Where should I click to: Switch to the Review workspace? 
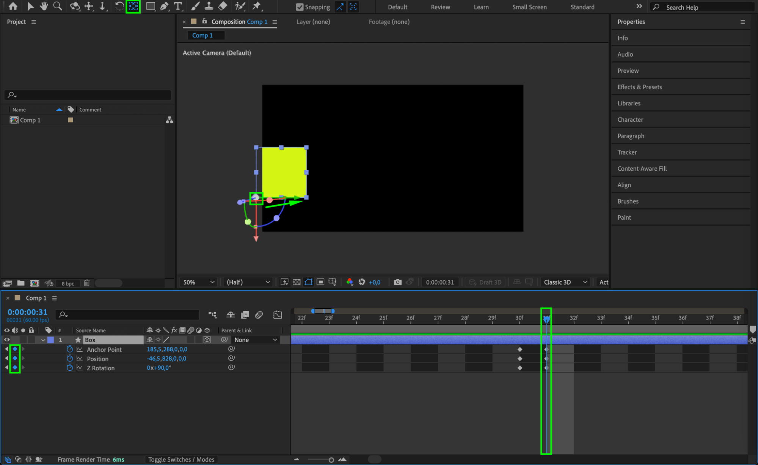pyautogui.click(x=440, y=7)
